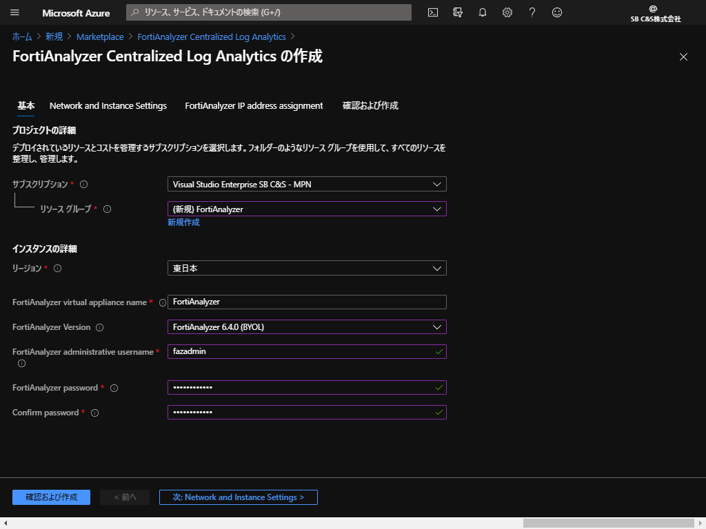The width and height of the screenshot is (706, 529).
Task: Click the Confirm password field
Action: (x=307, y=412)
